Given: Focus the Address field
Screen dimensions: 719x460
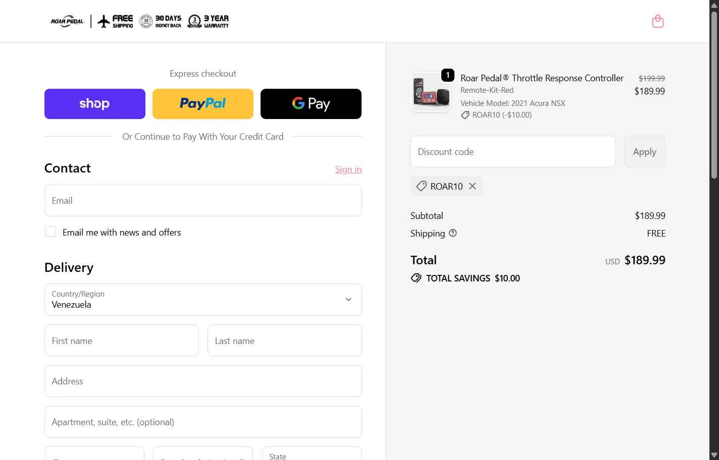Looking at the screenshot, I should coord(203,381).
